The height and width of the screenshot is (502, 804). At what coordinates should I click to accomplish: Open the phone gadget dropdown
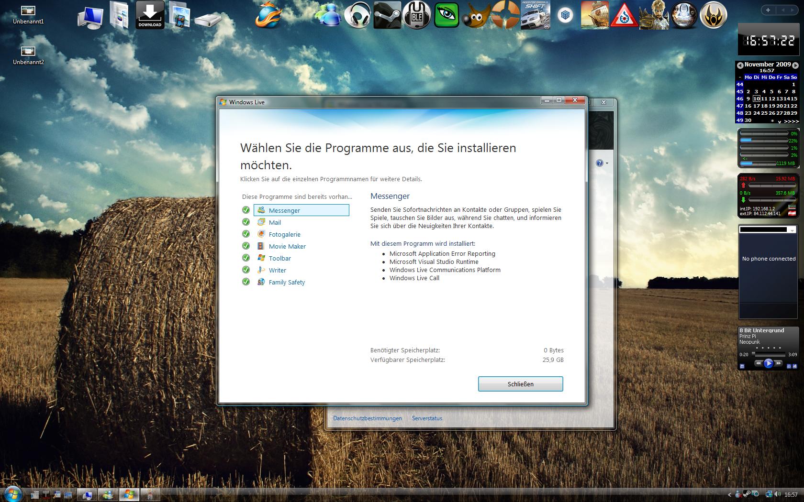click(792, 230)
